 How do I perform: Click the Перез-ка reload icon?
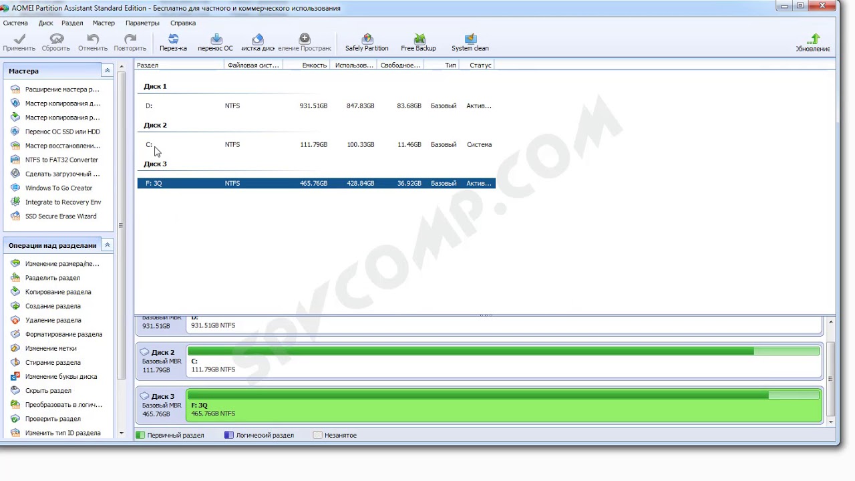(x=173, y=42)
